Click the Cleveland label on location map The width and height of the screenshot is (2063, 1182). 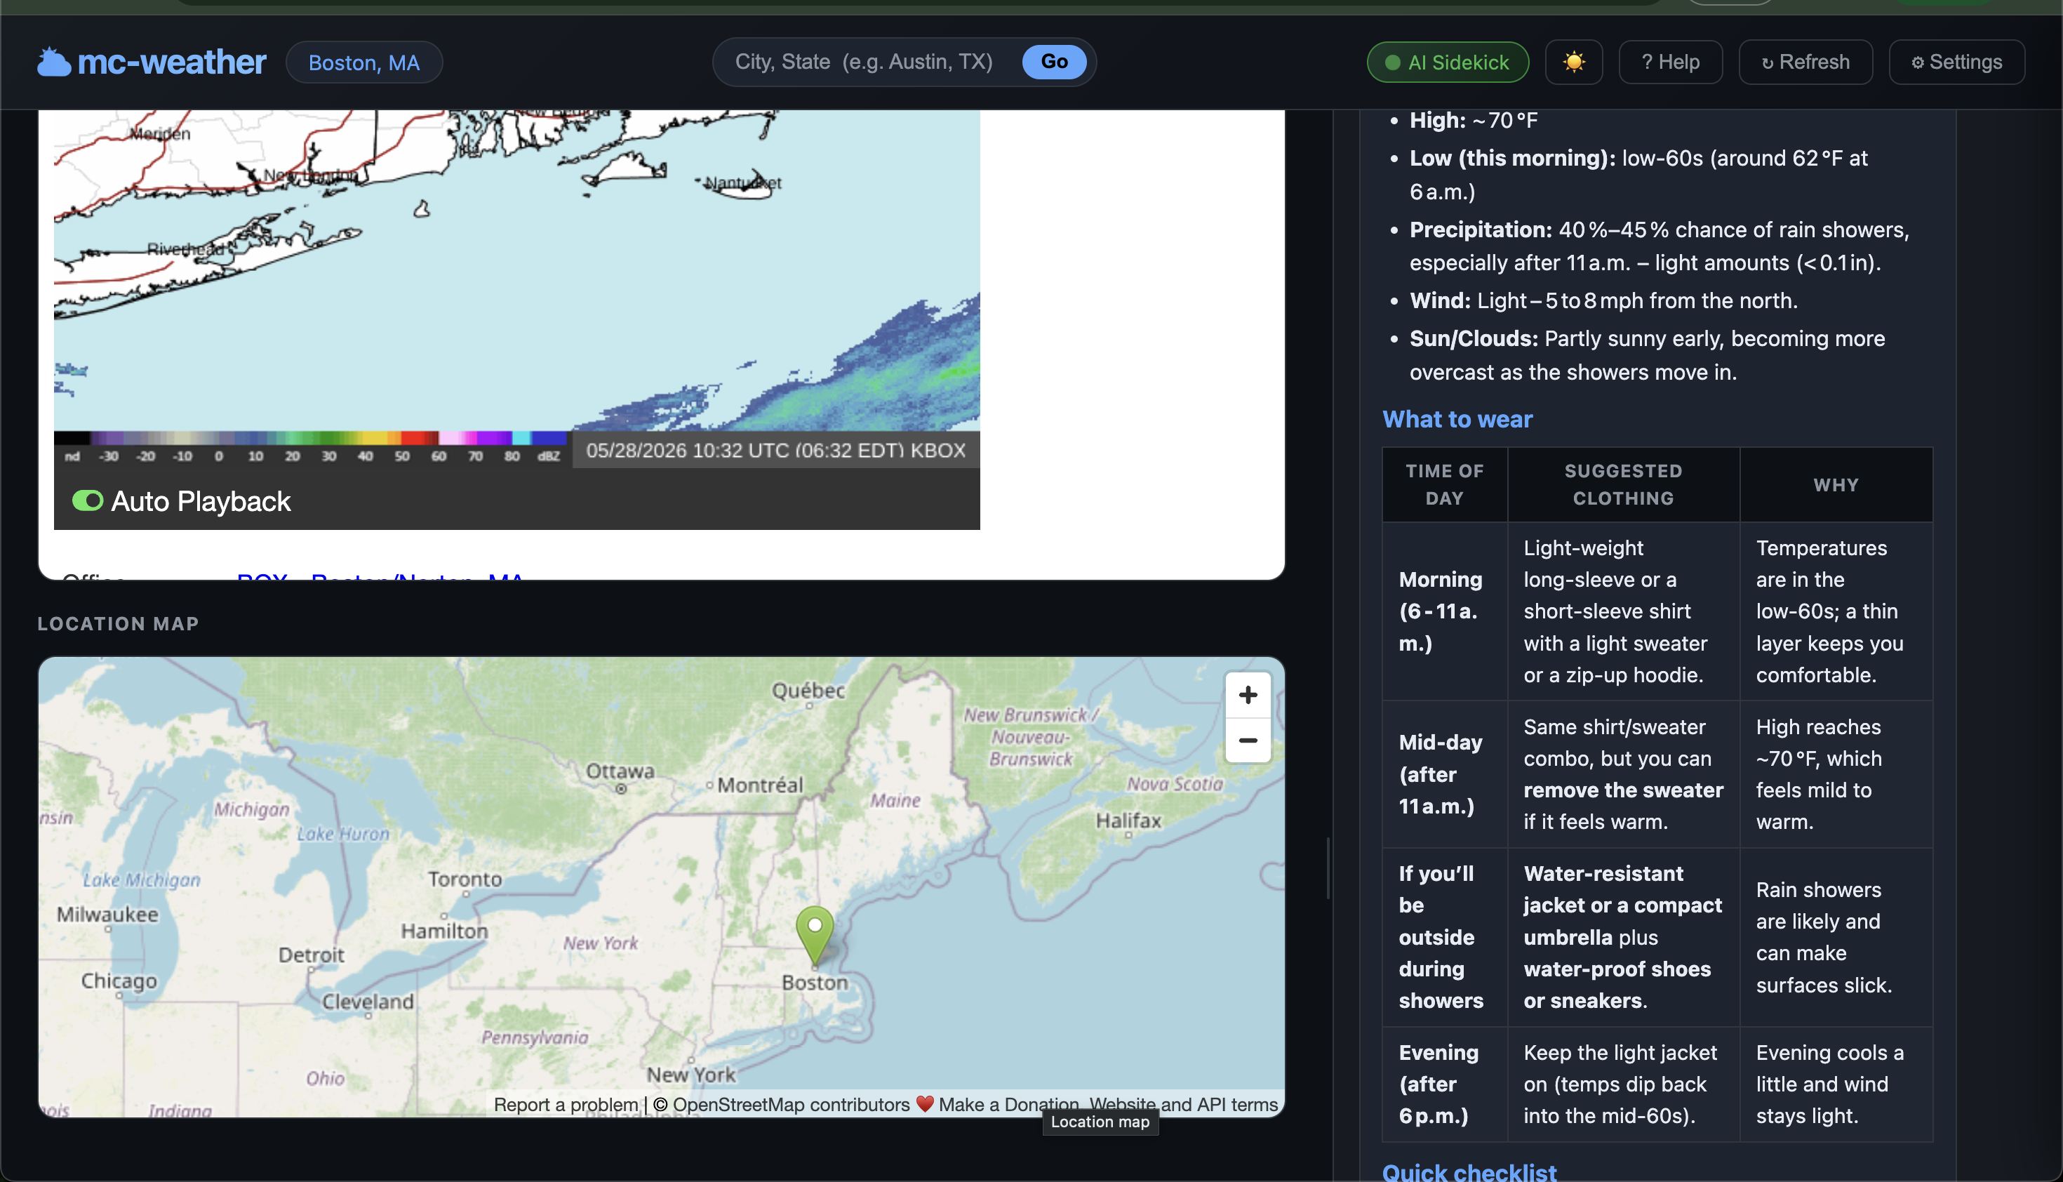coord(368,1002)
